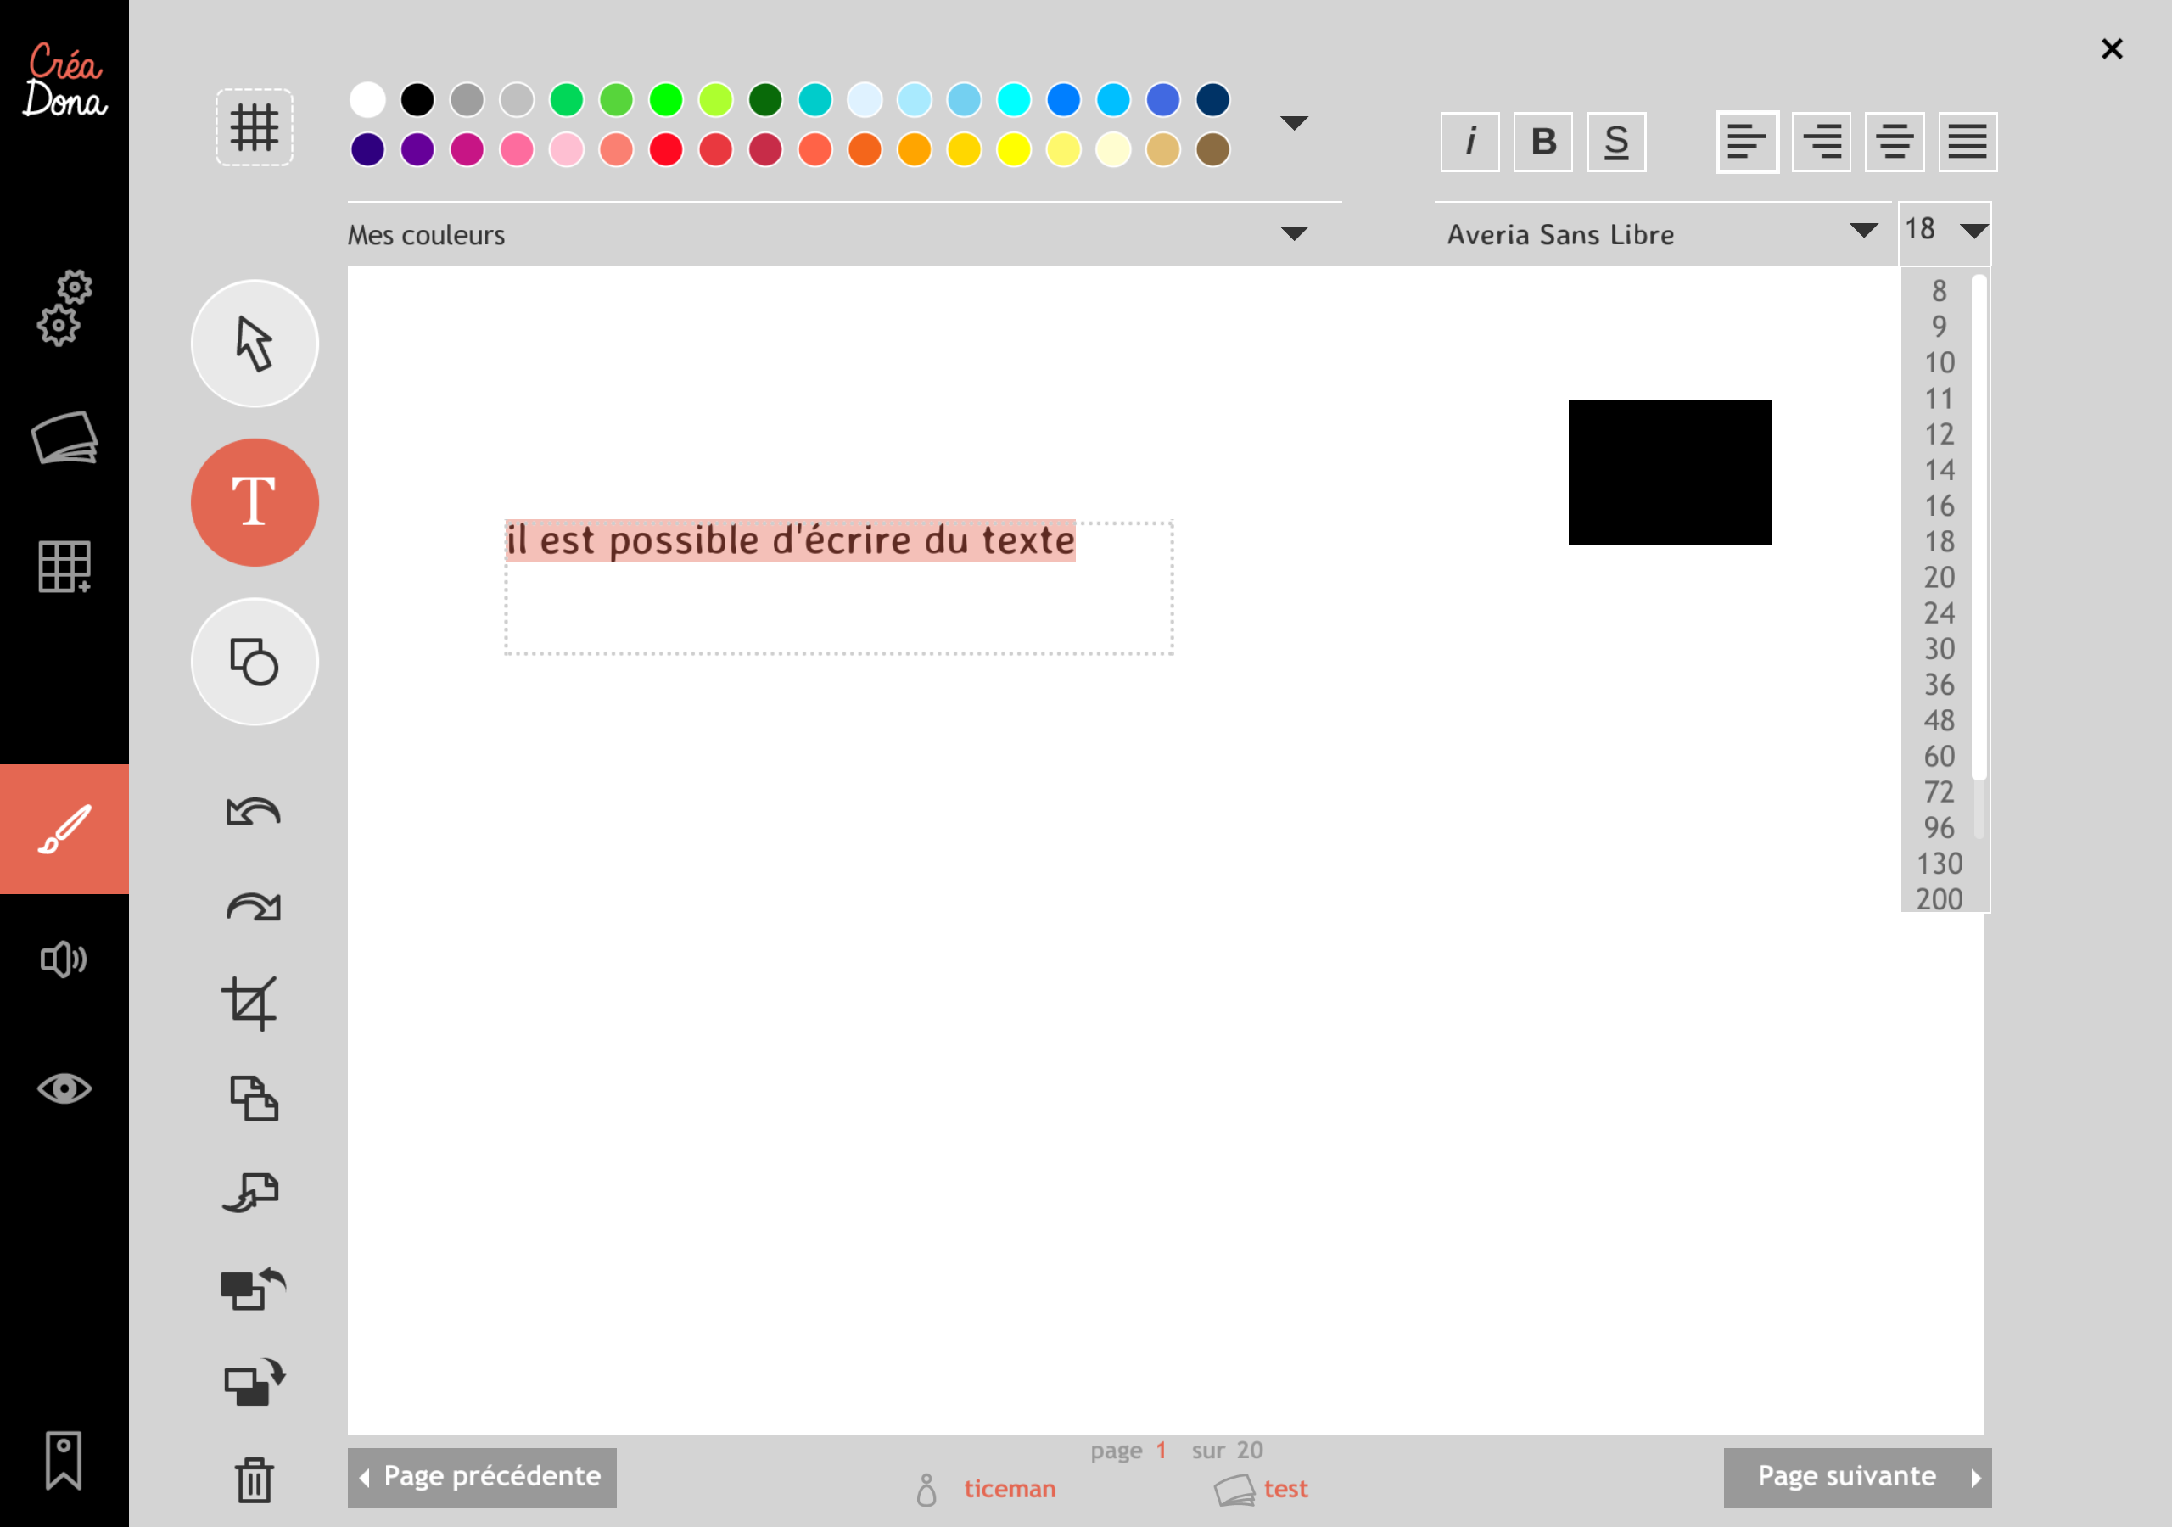This screenshot has width=2172, height=1527.
Task: Click the test book link
Action: click(1285, 1488)
